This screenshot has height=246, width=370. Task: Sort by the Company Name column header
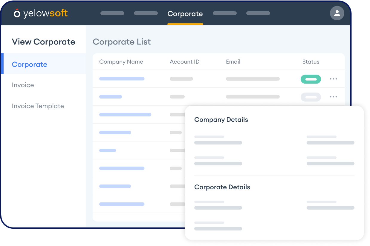121,62
